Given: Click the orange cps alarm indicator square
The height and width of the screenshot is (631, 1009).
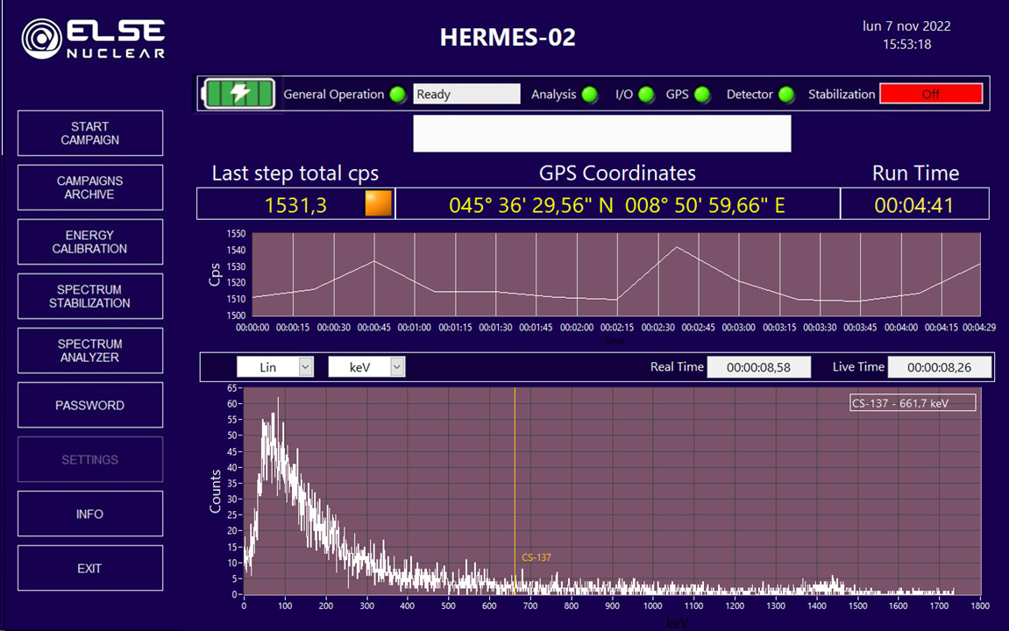Looking at the screenshot, I should point(378,203).
